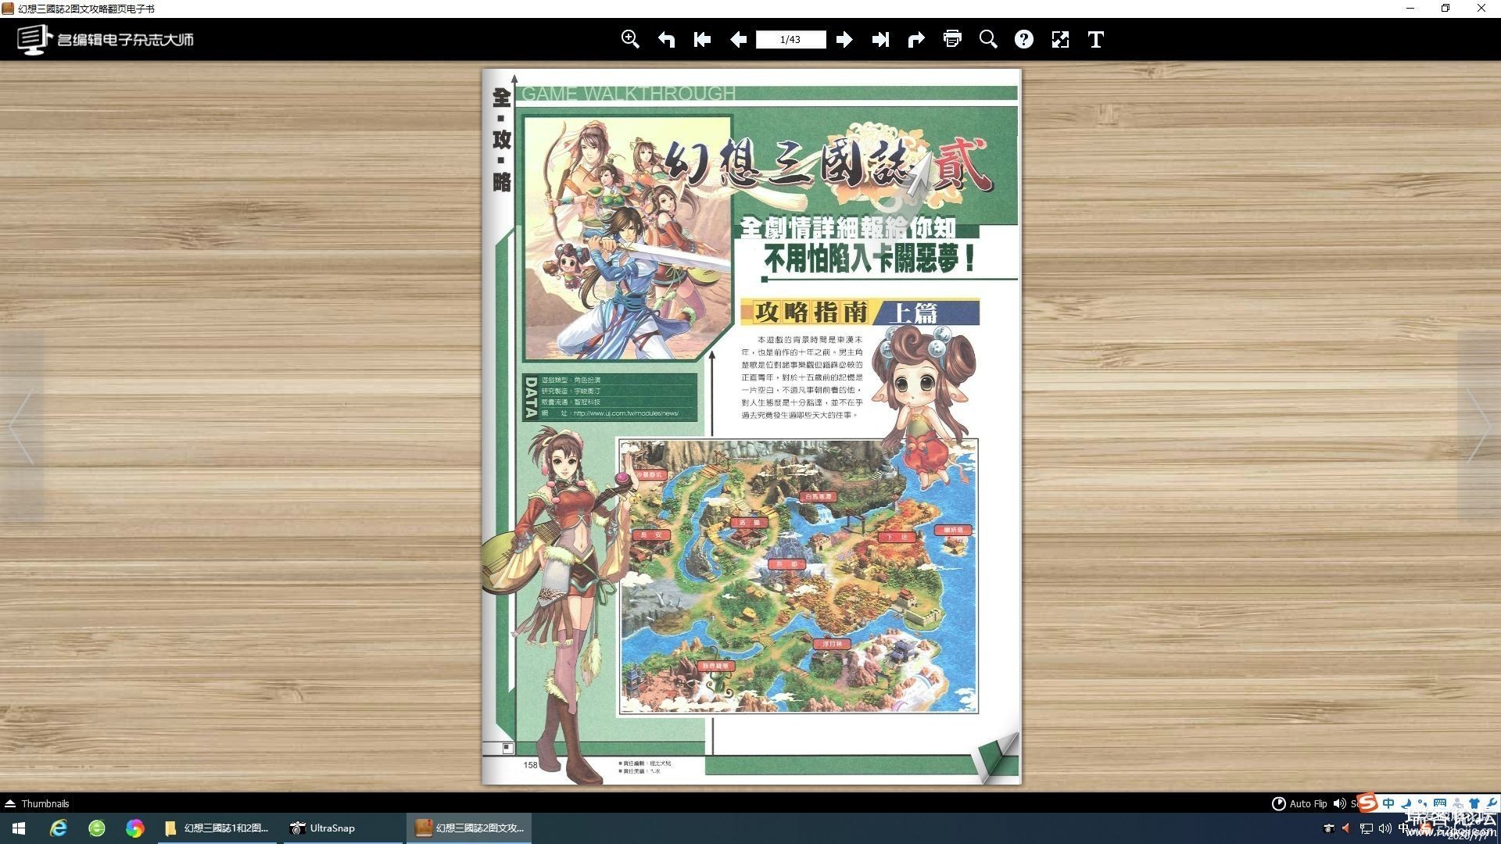Click the curled page corner to flip
This screenshot has height=844, width=1501.
(997, 756)
